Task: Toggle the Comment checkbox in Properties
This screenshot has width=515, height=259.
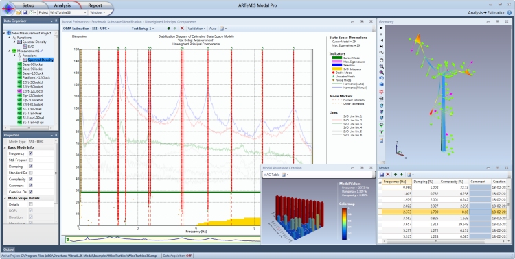Action: (30, 186)
